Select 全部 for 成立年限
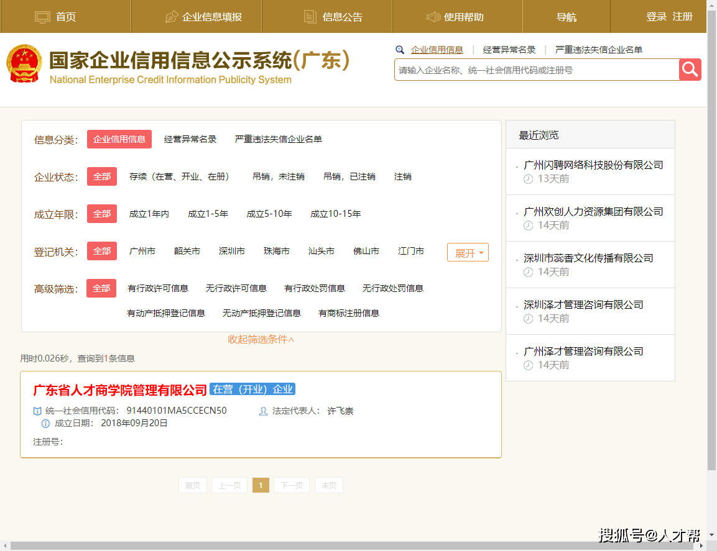This screenshot has height=551, width=717. point(102,214)
